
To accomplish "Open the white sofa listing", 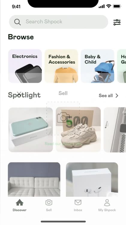I will coord(34,179).
